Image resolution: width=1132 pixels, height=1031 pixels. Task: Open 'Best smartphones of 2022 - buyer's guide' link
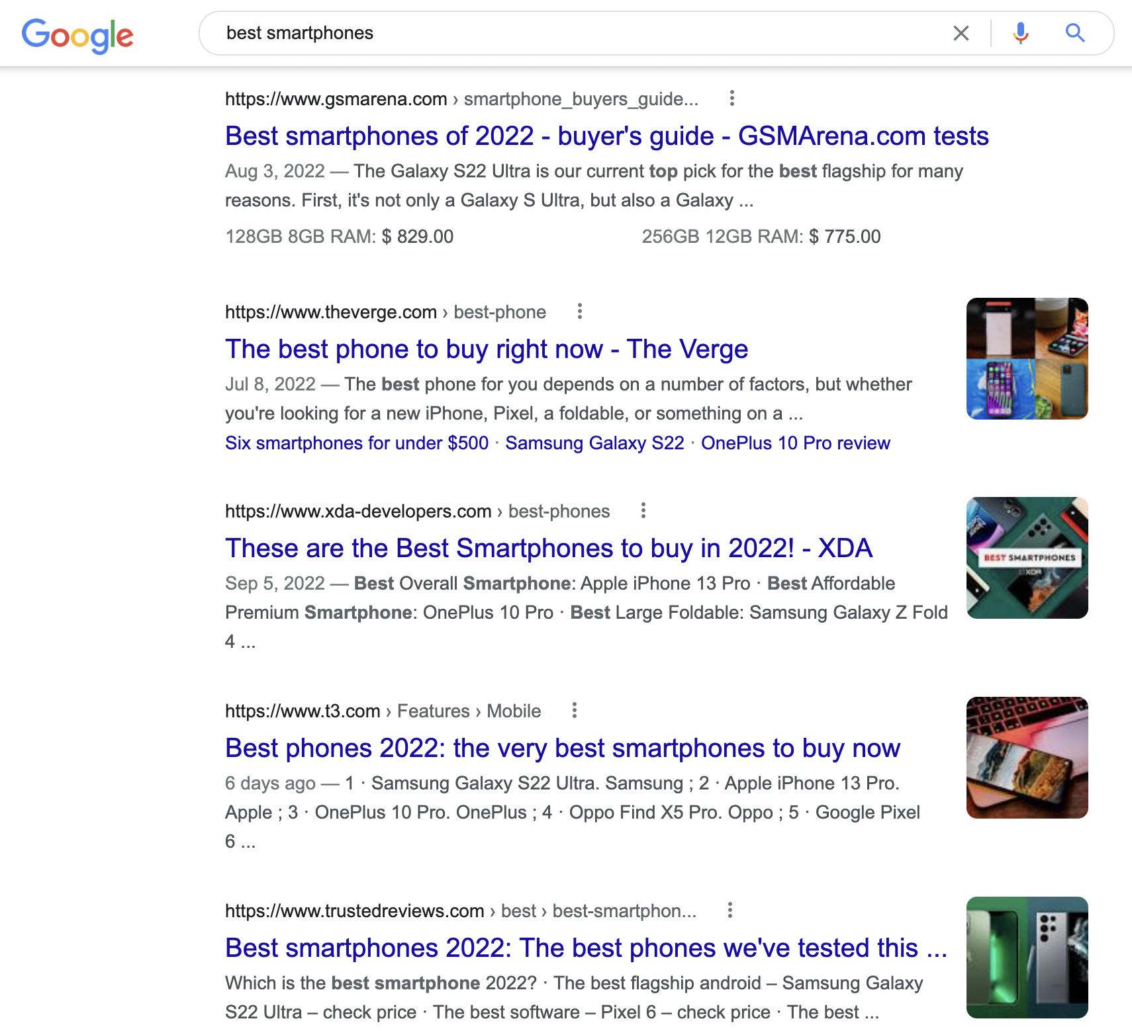pos(607,136)
